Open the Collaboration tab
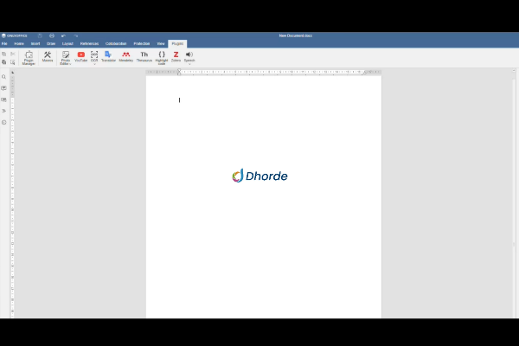 pos(116,42)
